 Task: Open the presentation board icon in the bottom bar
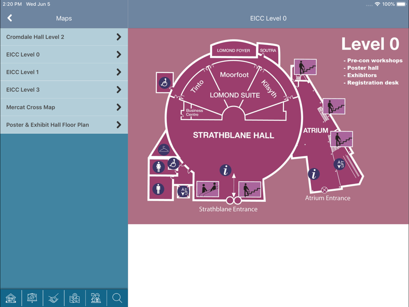[x=32, y=298]
